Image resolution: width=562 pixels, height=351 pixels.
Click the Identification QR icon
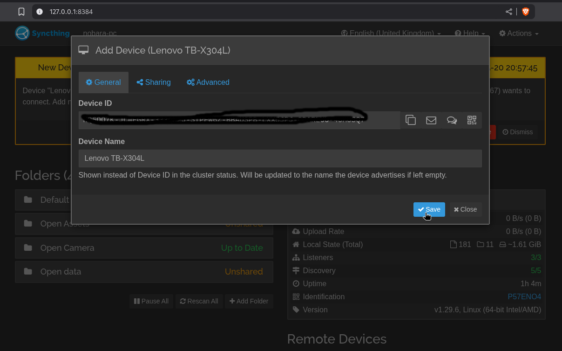click(x=296, y=296)
